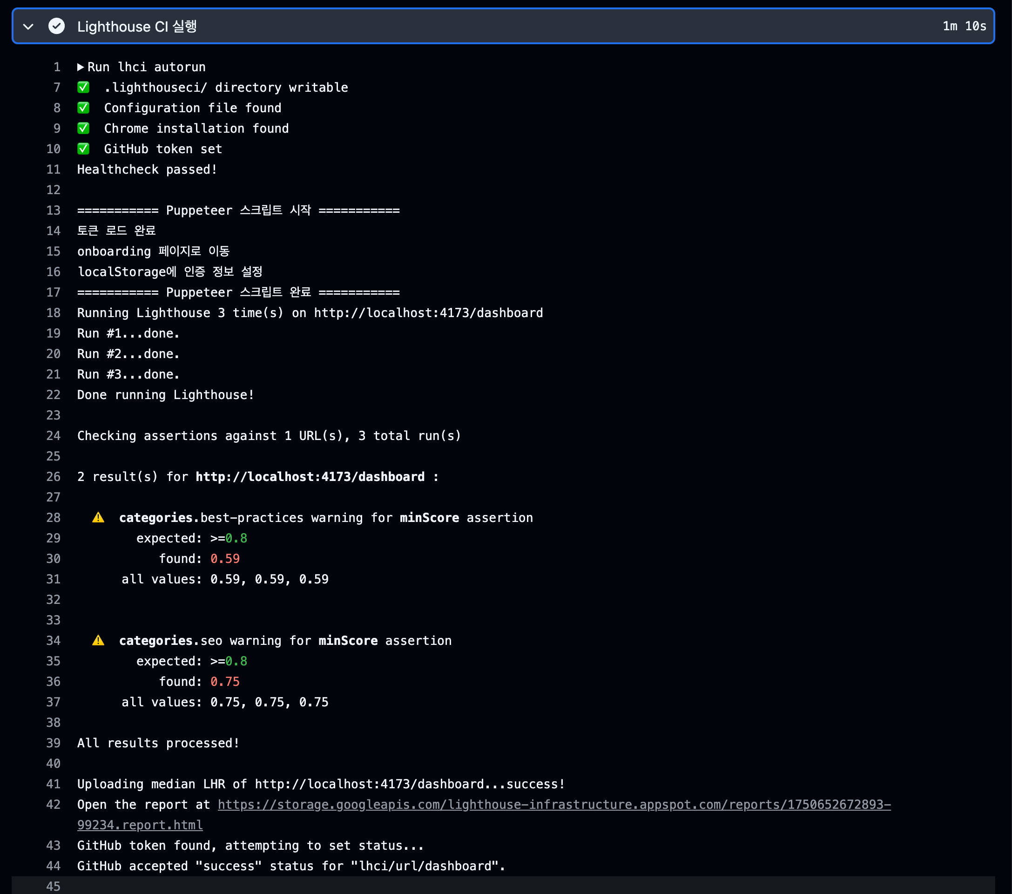Click the All results processed! line

click(158, 743)
